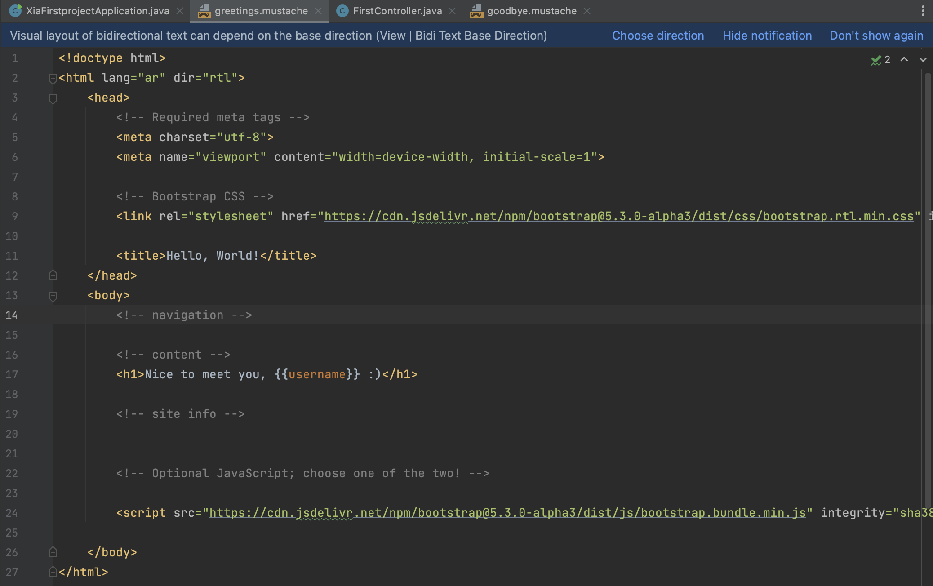Close the goodbye.mustache tab
933x586 pixels.
pyautogui.click(x=587, y=11)
